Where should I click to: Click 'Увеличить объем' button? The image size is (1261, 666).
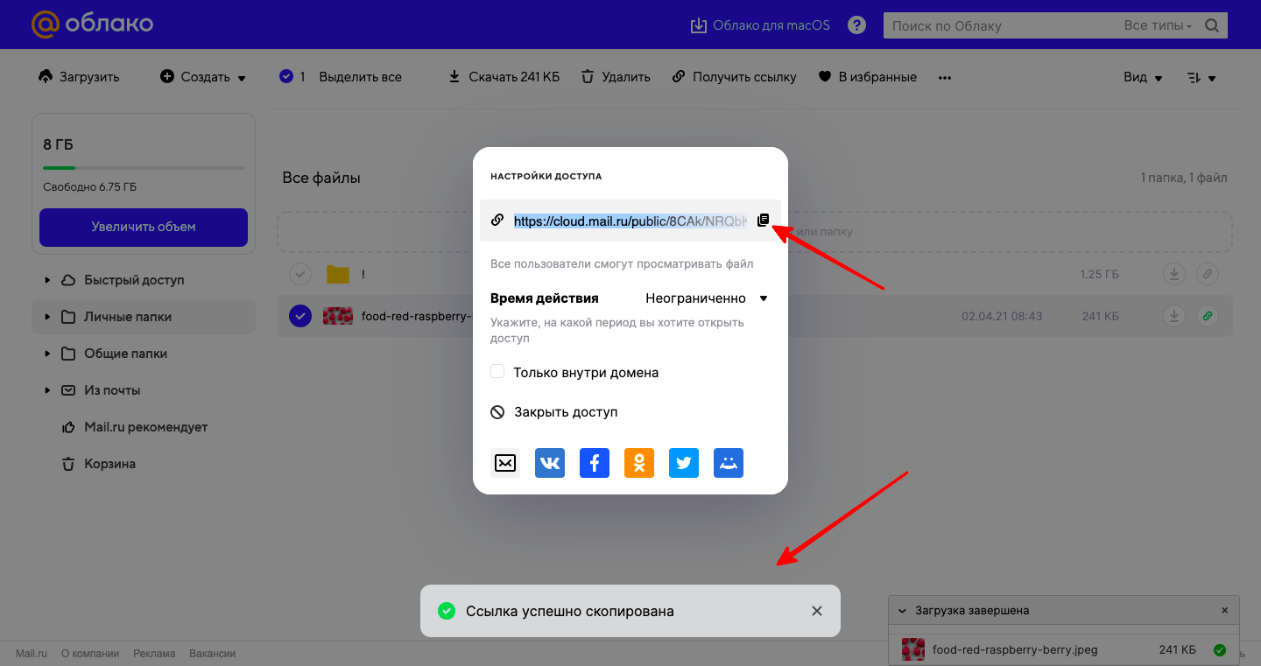144,227
